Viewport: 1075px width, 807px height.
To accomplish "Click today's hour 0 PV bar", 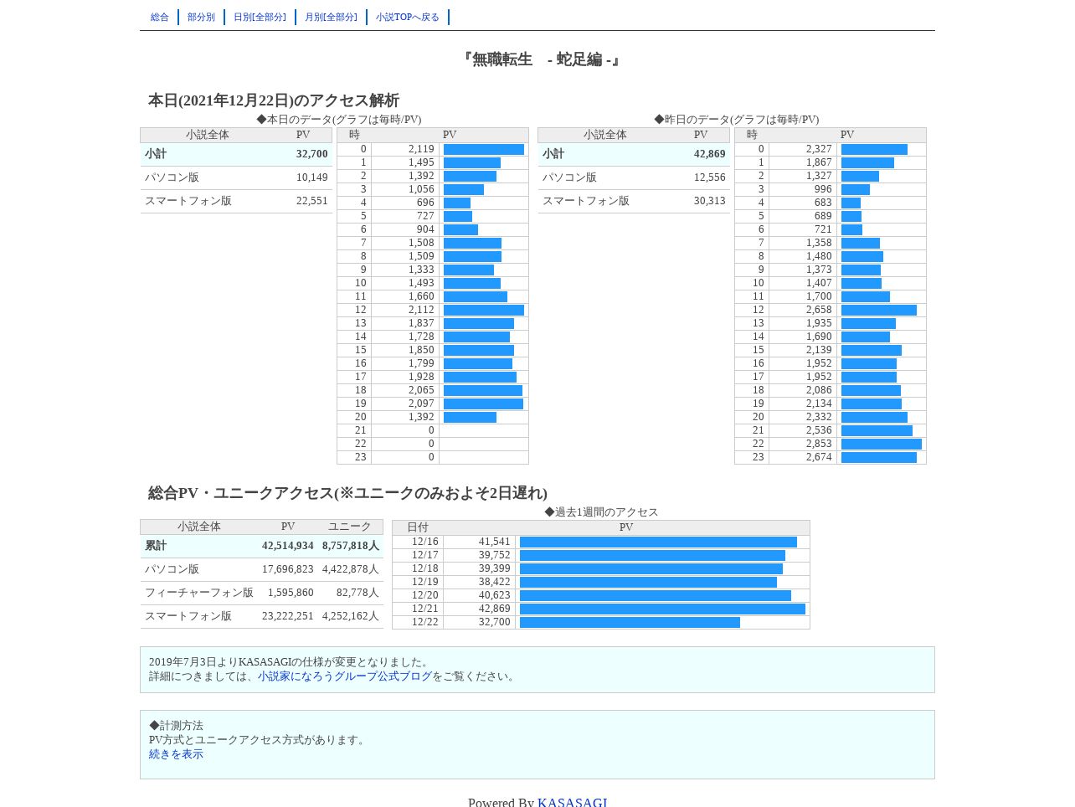I will coord(484,149).
